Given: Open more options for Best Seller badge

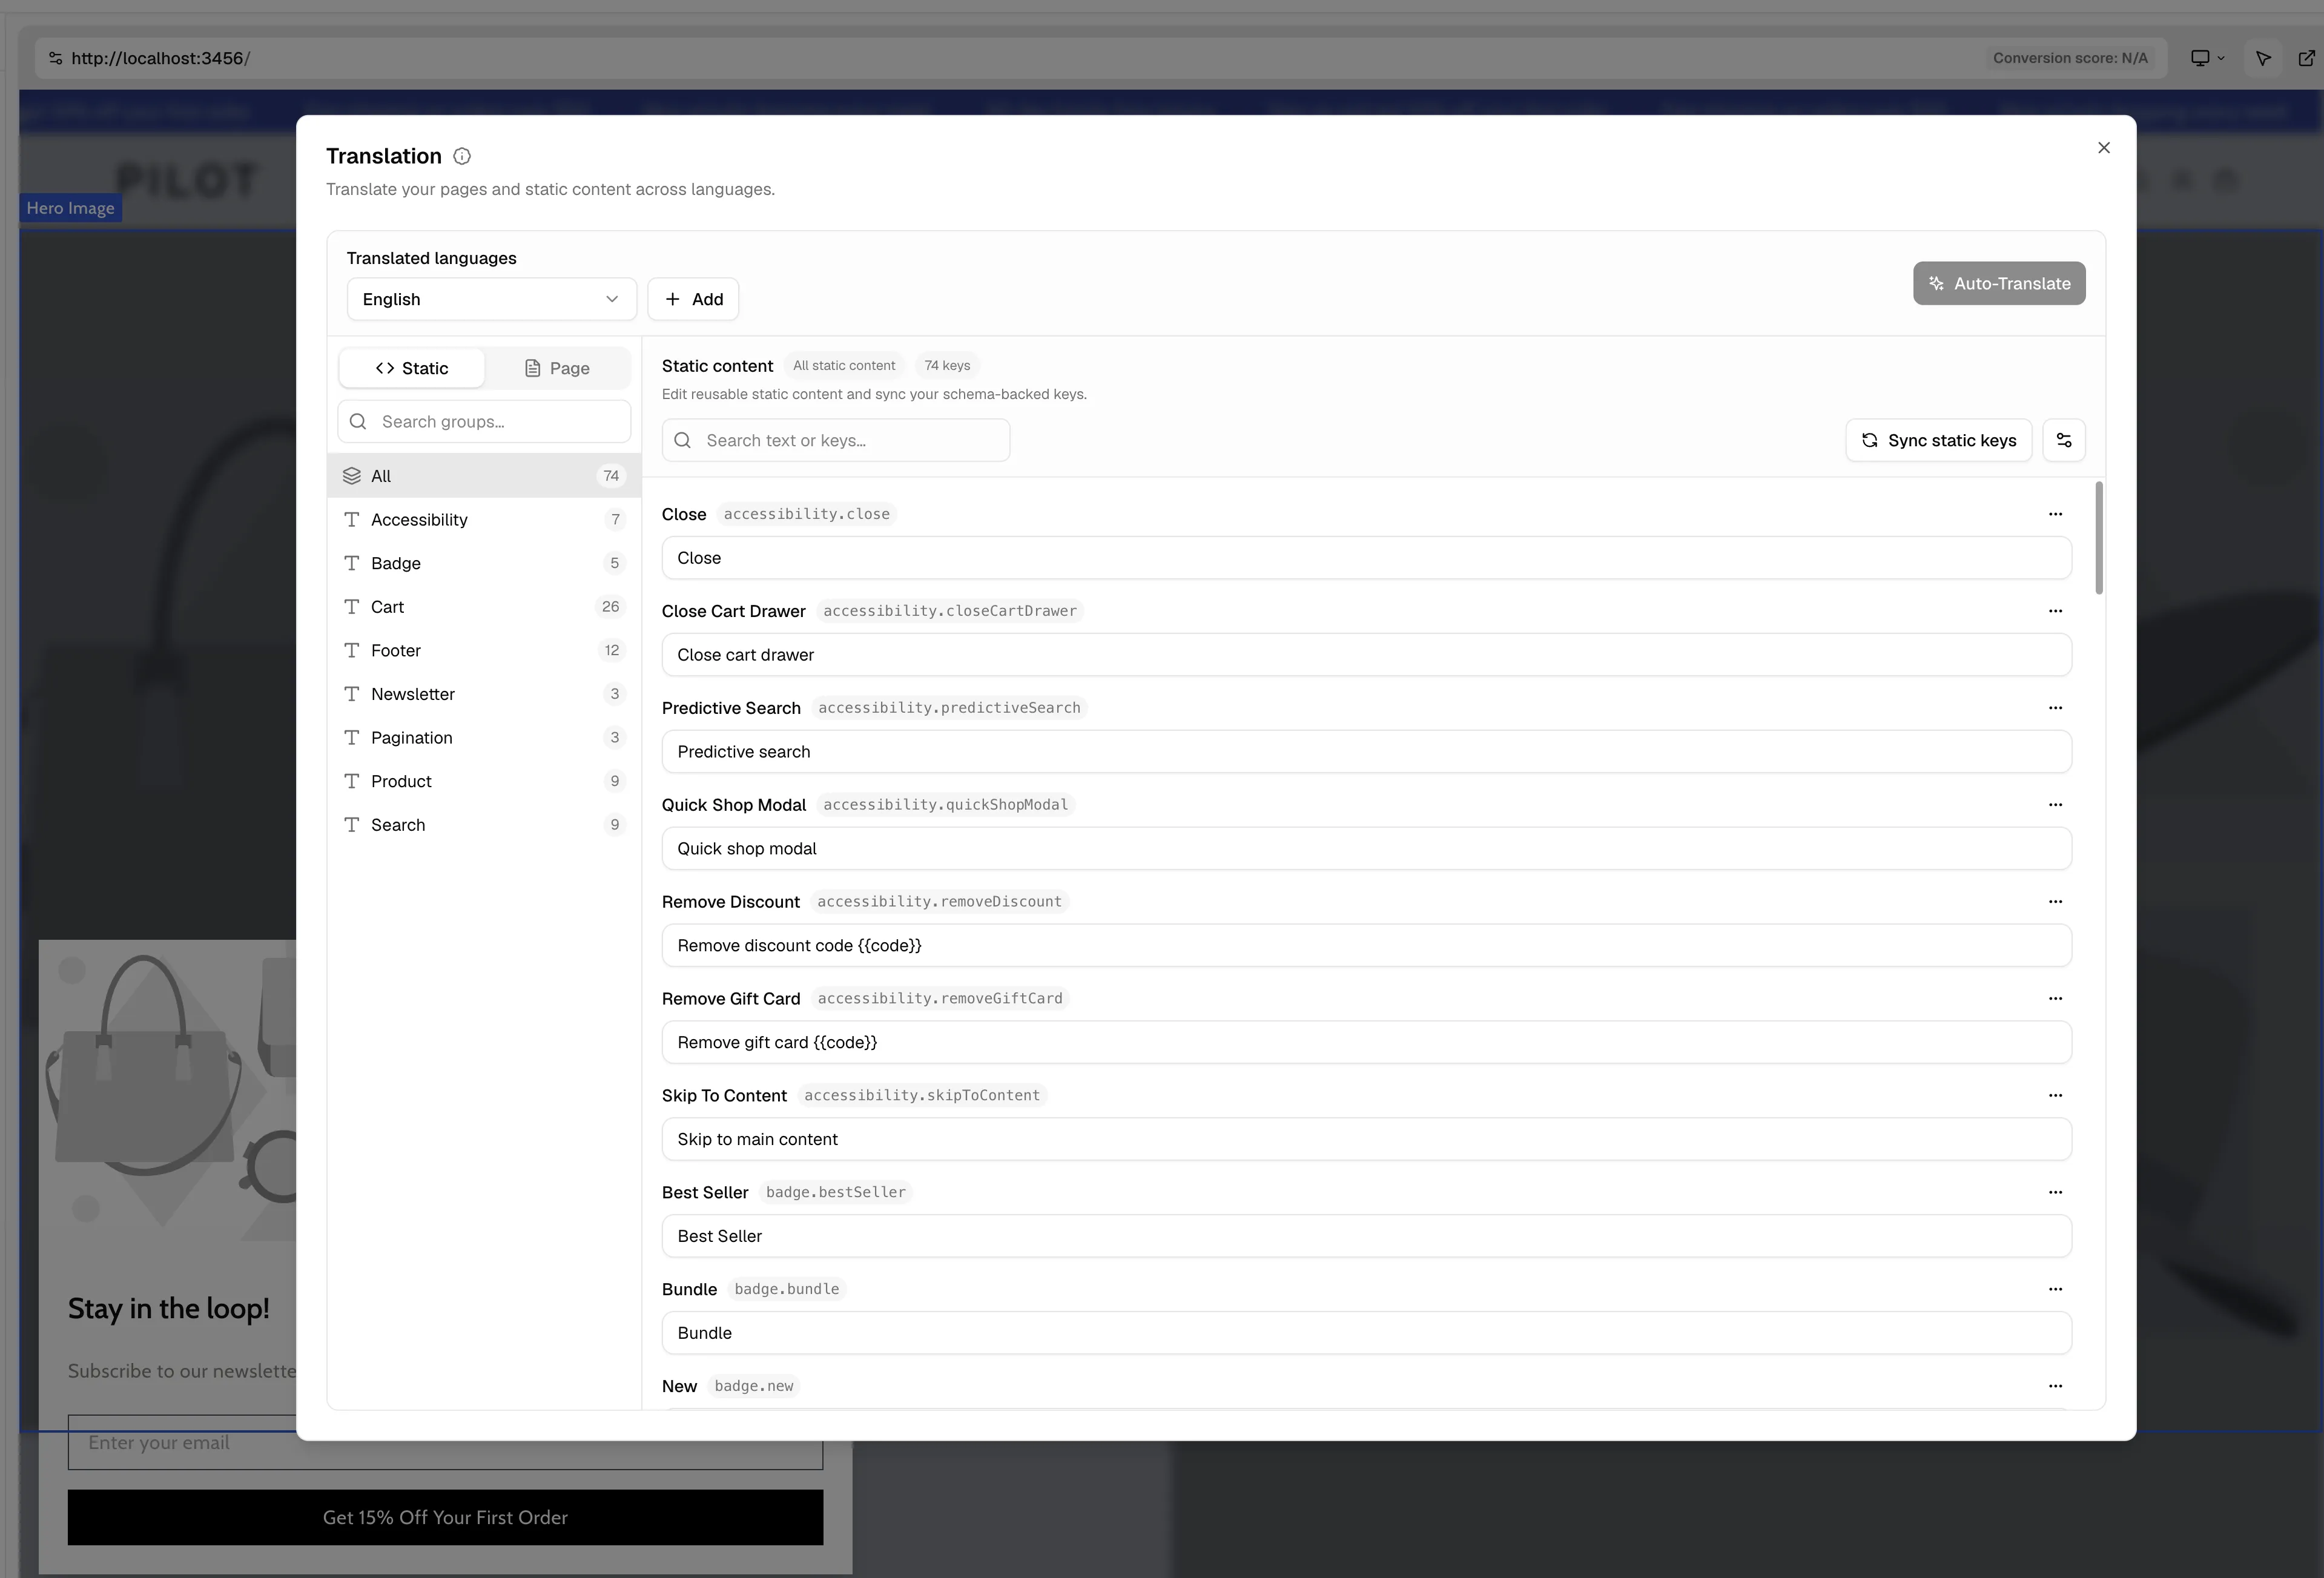Looking at the screenshot, I should click(2055, 1192).
